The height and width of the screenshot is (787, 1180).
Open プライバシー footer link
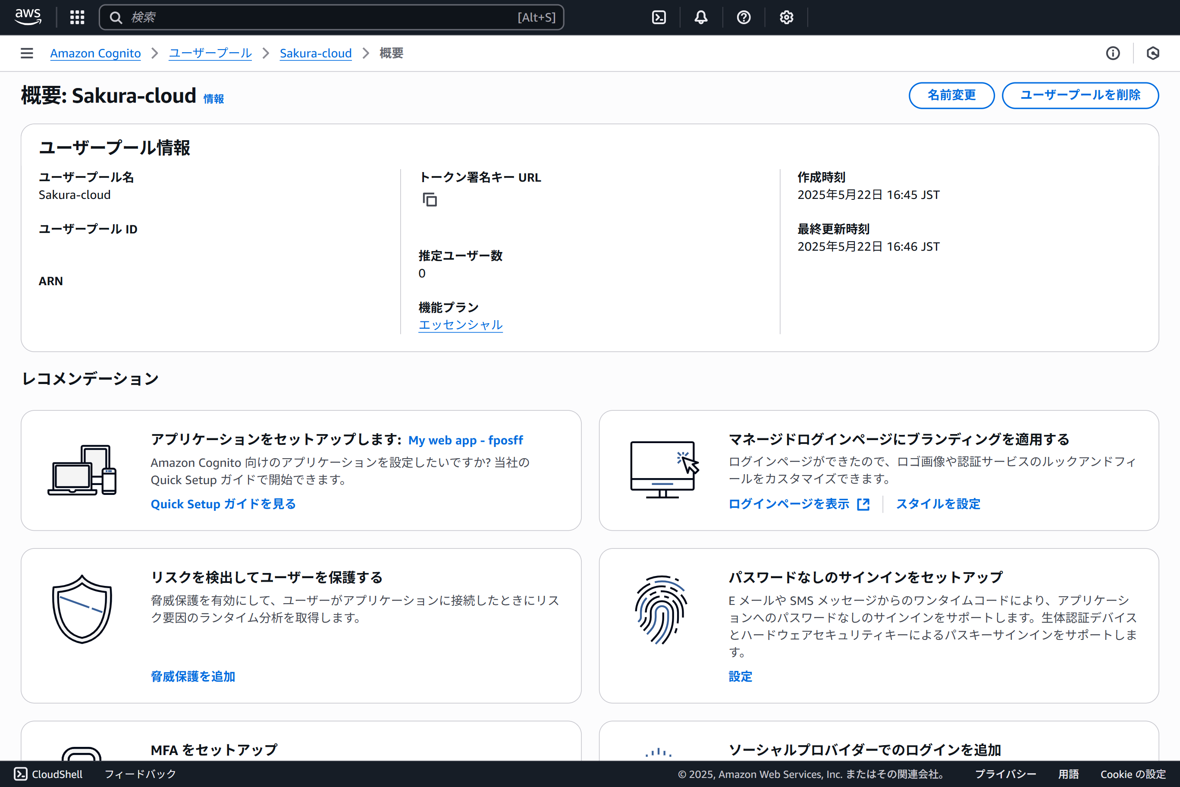1005,774
